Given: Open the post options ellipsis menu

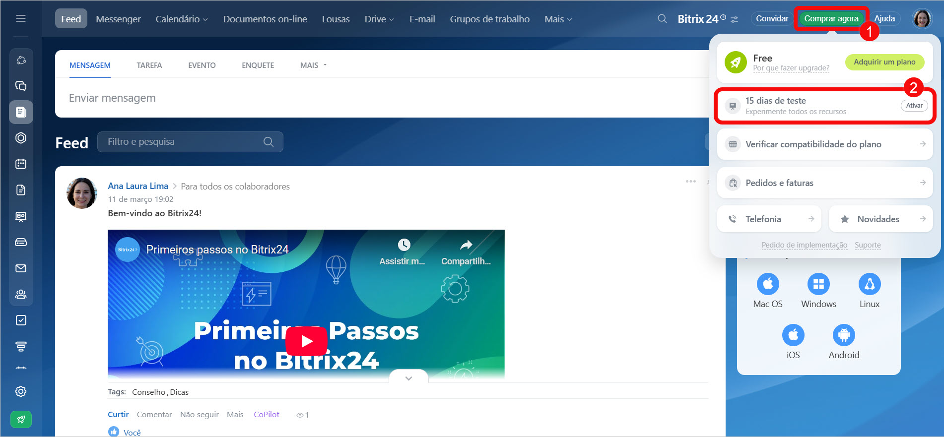Looking at the screenshot, I should (691, 182).
